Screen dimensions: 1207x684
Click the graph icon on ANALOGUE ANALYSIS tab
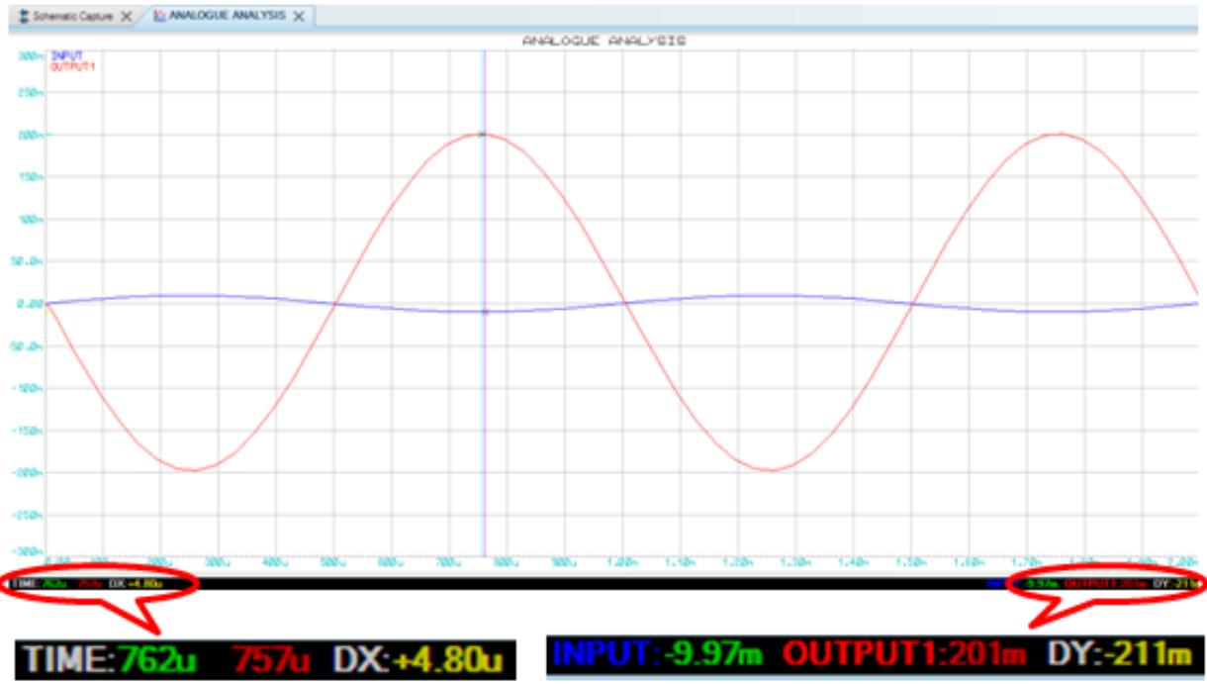coord(159,17)
